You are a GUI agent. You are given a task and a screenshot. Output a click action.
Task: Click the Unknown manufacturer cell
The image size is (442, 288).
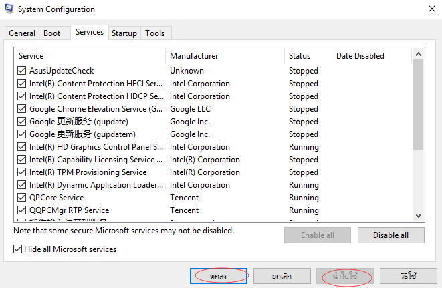coord(187,71)
